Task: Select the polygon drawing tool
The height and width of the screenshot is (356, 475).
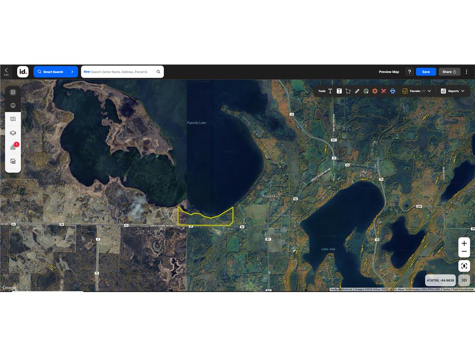Action: coord(348,91)
